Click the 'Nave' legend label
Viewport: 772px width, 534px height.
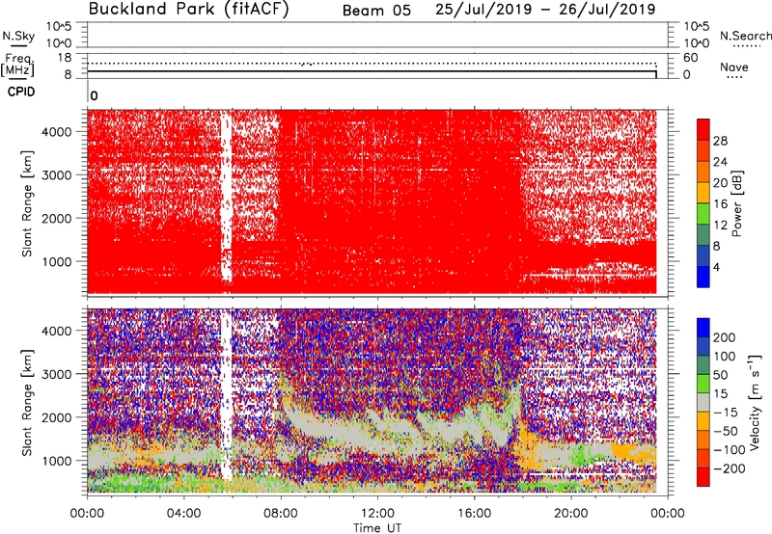(734, 67)
